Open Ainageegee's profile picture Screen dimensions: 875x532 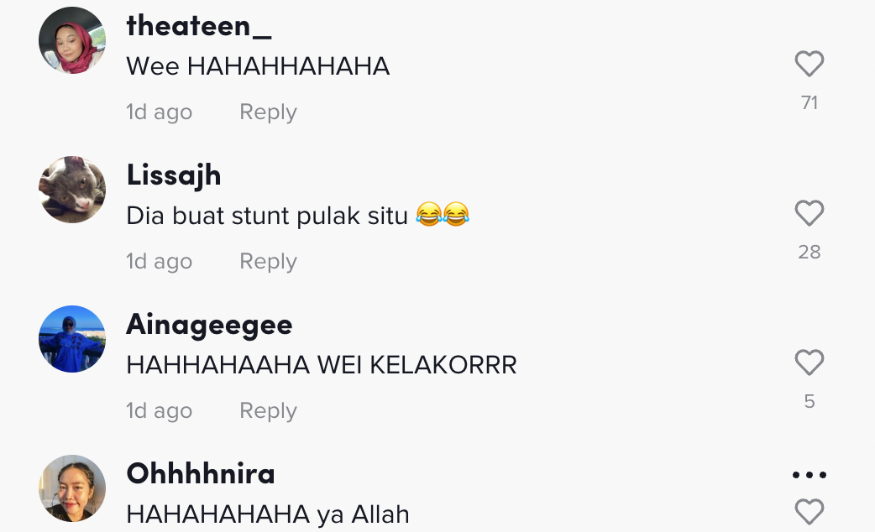click(x=72, y=339)
